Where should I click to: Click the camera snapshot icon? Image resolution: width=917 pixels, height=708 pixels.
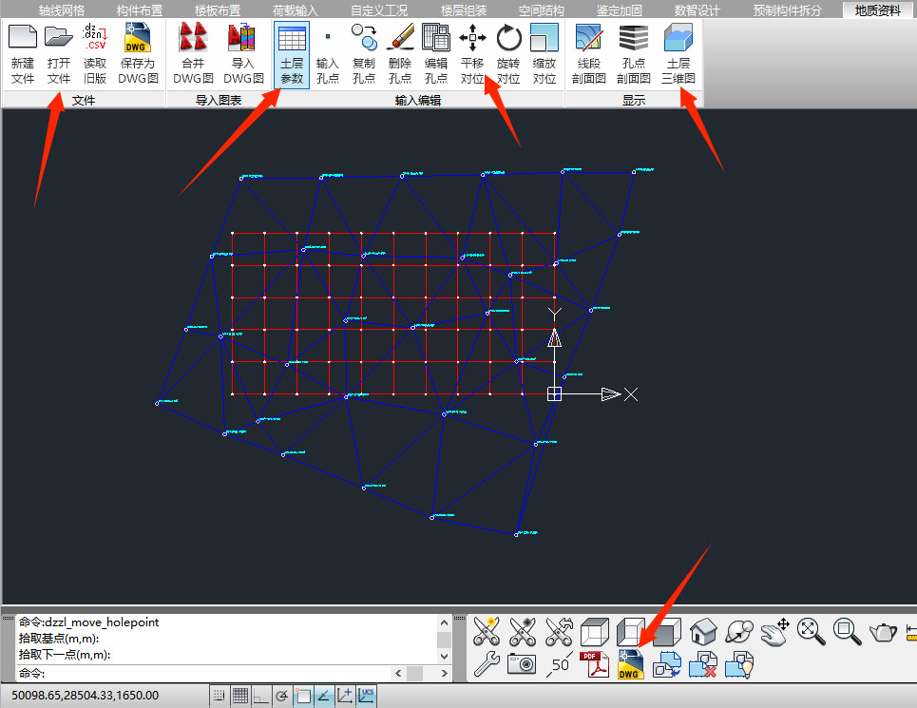tap(523, 664)
